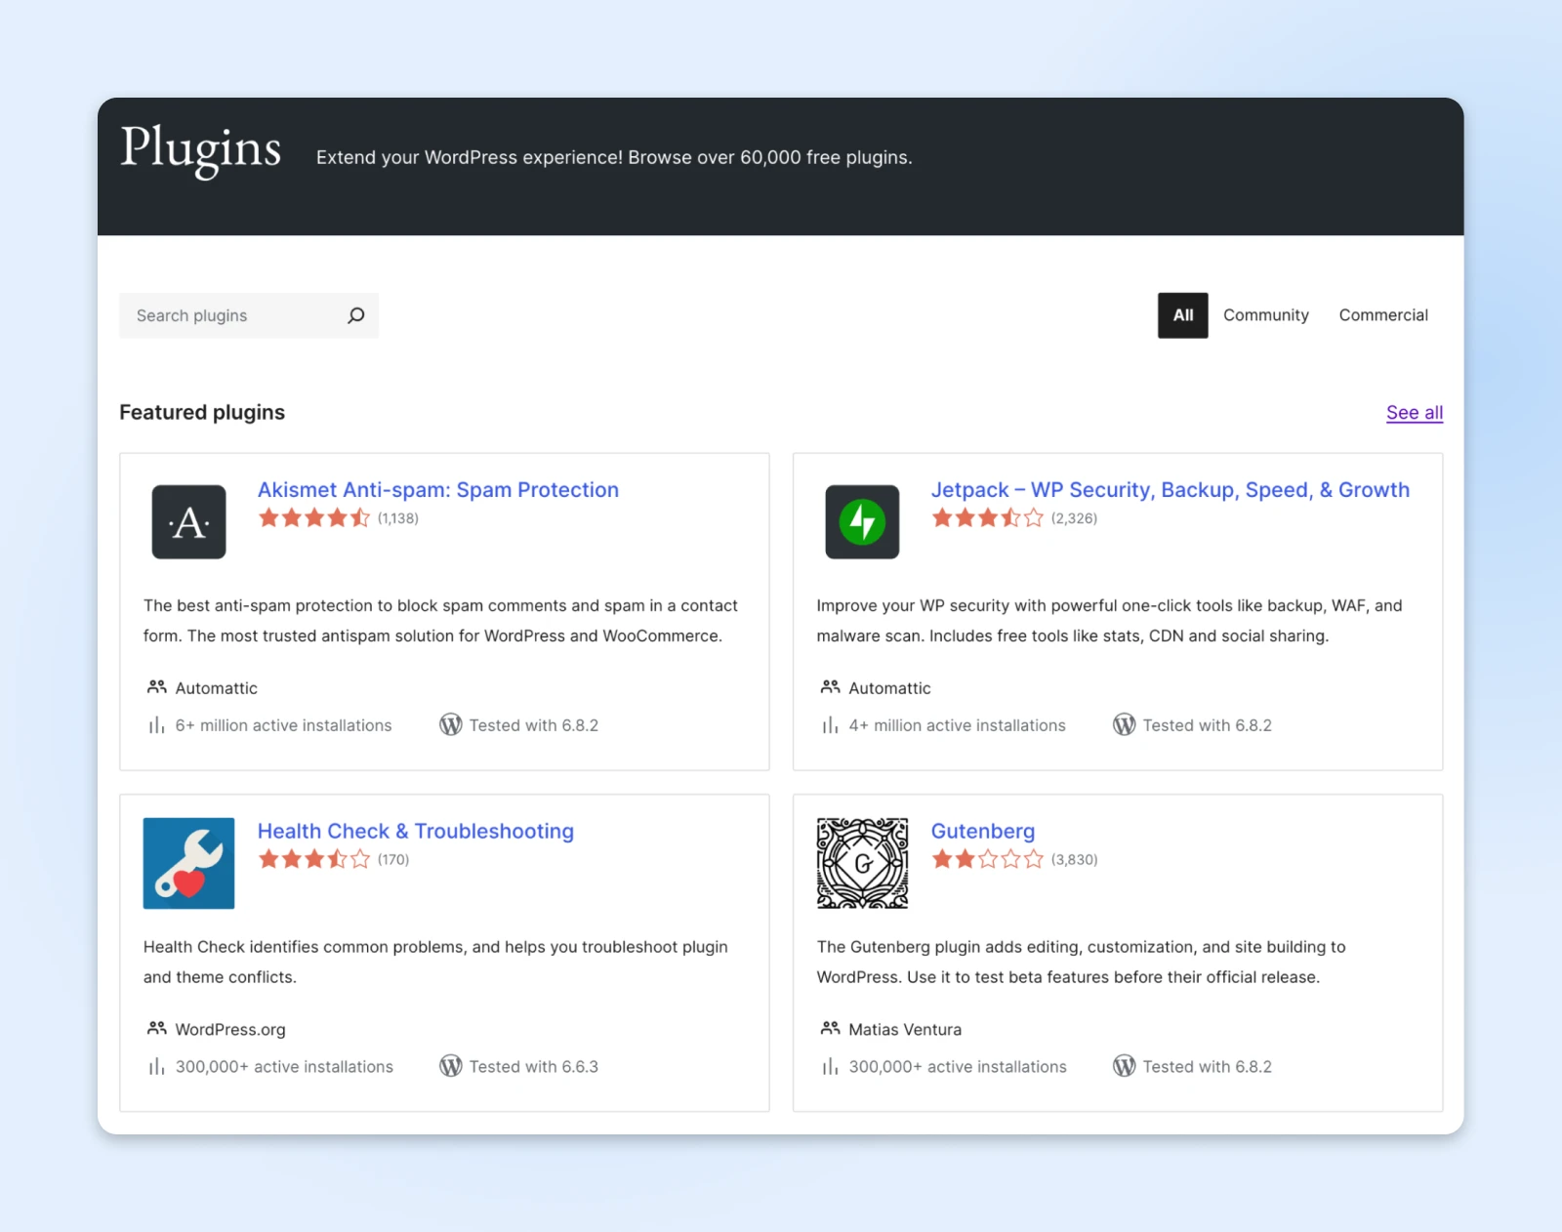
Task: Click Health Check's star rating
Action: (313, 859)
